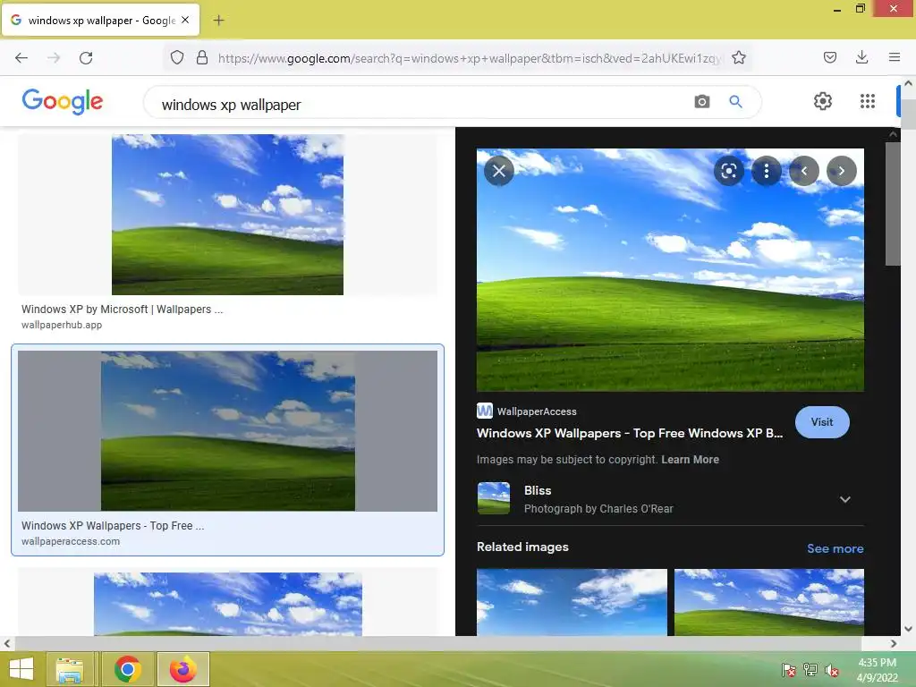Go back to the previous page
916x687 pixels.
click(21, 58)
